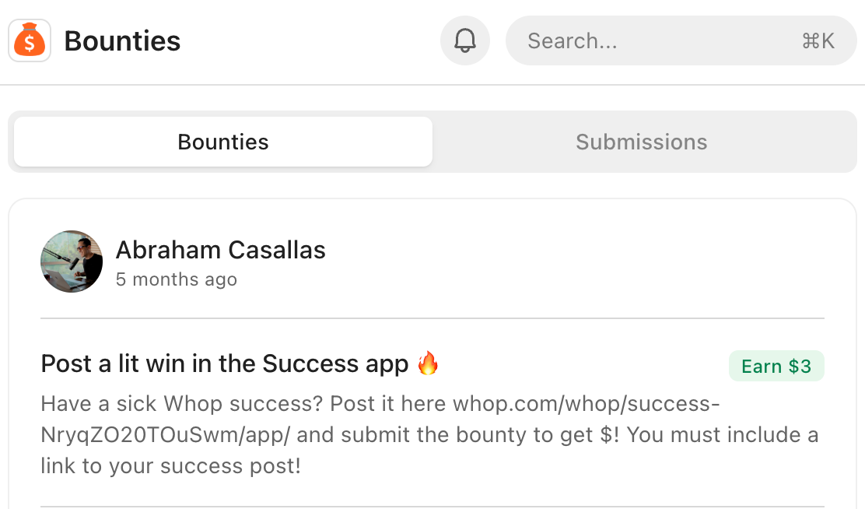This screenshot has width=865, height=509.
Task: Click the ⌘K shortcut hint
Action: coord(818,41)
